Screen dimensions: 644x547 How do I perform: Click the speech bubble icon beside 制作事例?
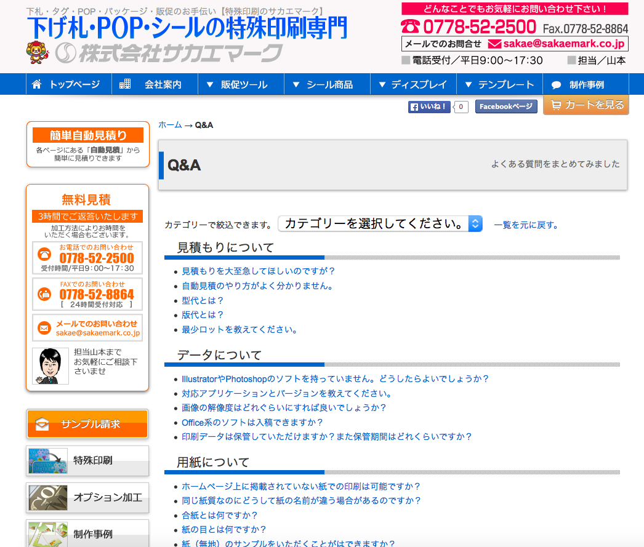click(556, 85)
